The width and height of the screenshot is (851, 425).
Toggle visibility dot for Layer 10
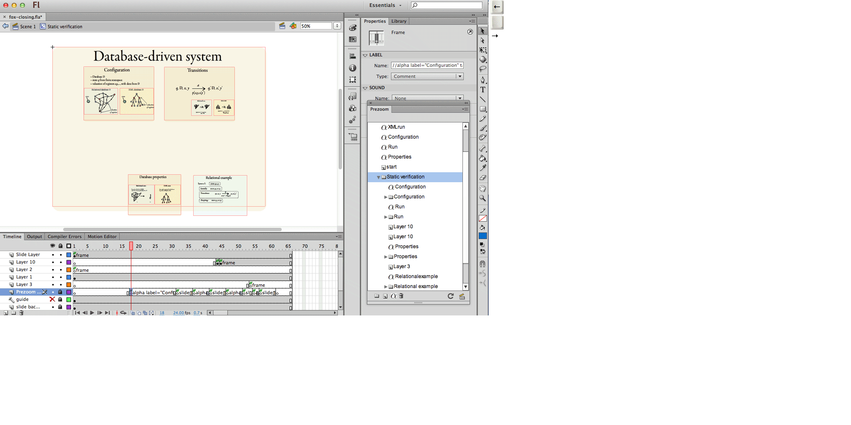click(x=53, y=262)
